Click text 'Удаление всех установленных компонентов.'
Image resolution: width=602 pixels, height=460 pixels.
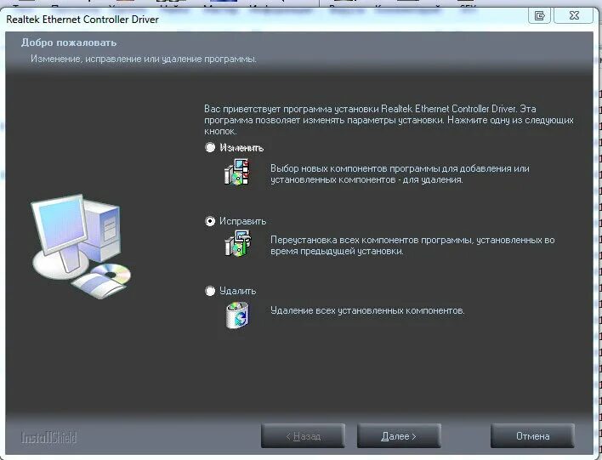point(367,310)
